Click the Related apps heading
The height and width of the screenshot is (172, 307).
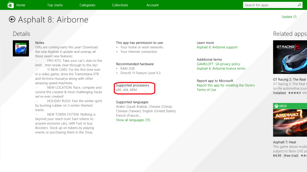click(x=290, y=34)
